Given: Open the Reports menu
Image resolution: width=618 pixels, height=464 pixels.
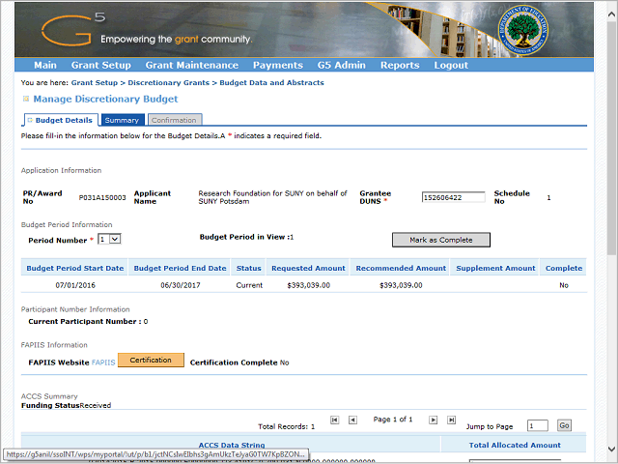Looking at the screenshot, I should [400, 65].
